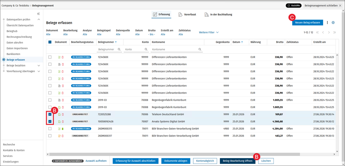Click Neuen Beleg erfassen

tap(308, 23)
